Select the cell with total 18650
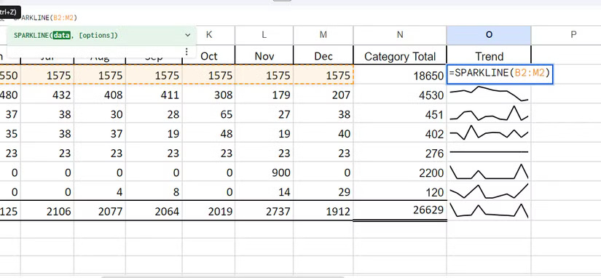This screenshot has height=278, width=601. 400,75
